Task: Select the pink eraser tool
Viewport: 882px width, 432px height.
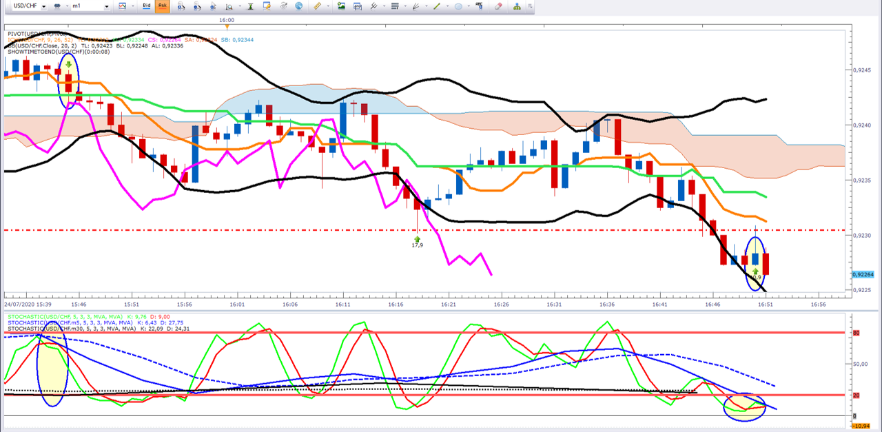Action: pyautogui.click(x=498, y=6)
